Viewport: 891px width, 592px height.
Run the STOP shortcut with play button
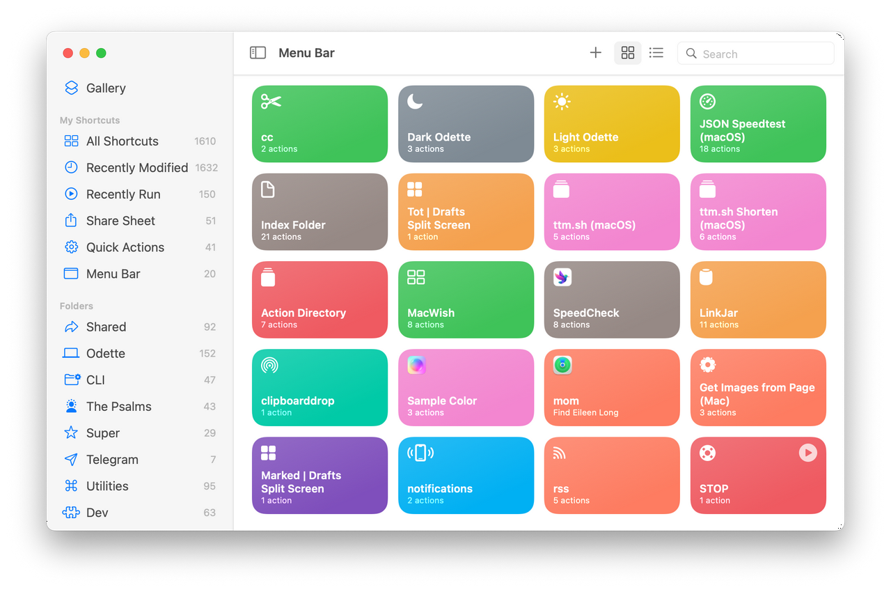coord(807,453)
